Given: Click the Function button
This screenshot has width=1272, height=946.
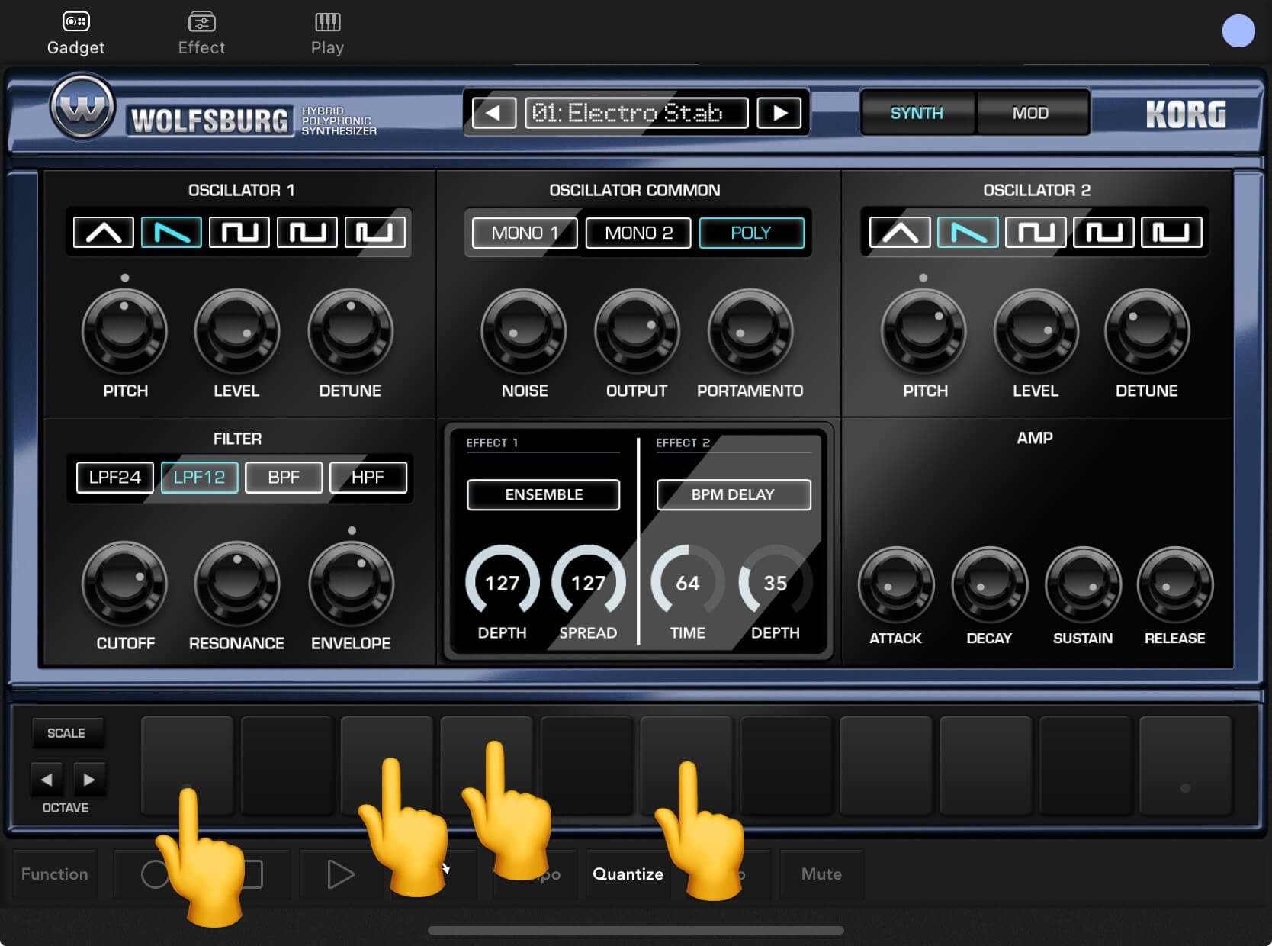Looking at the screenshot, I should [x=55, y=874].
